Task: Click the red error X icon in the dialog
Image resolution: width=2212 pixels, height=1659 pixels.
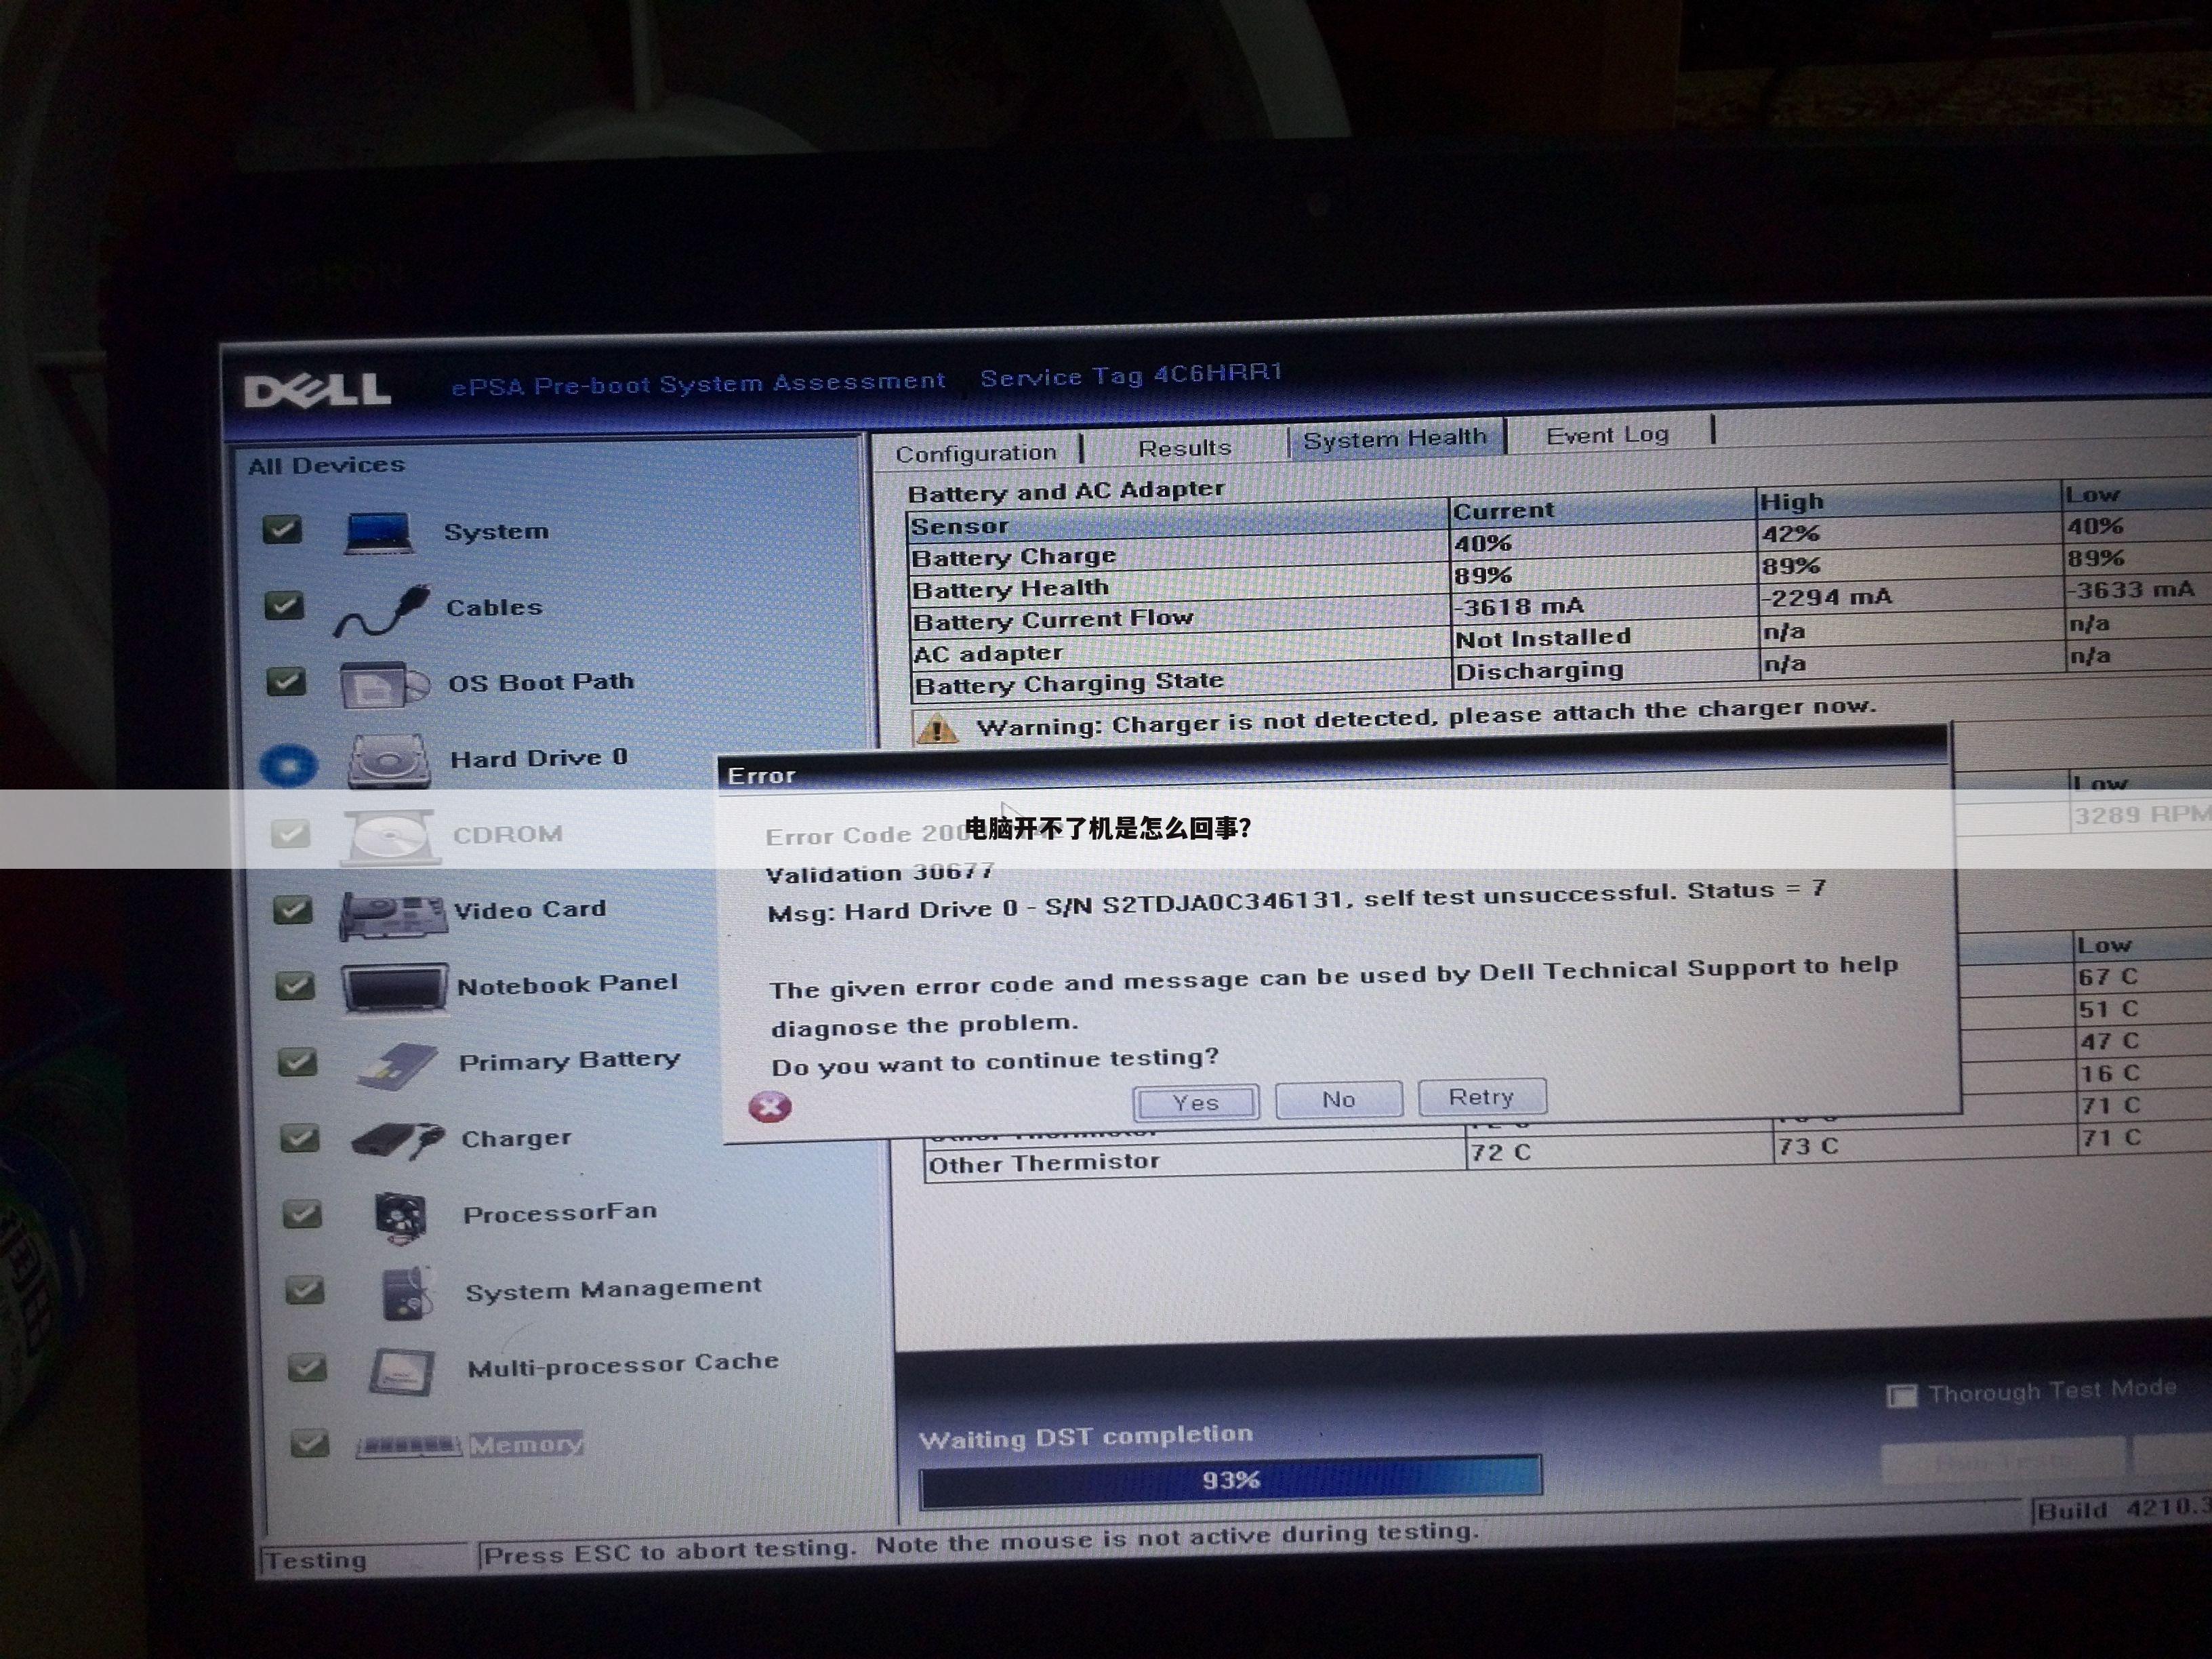Action: tap(769, 1107)
